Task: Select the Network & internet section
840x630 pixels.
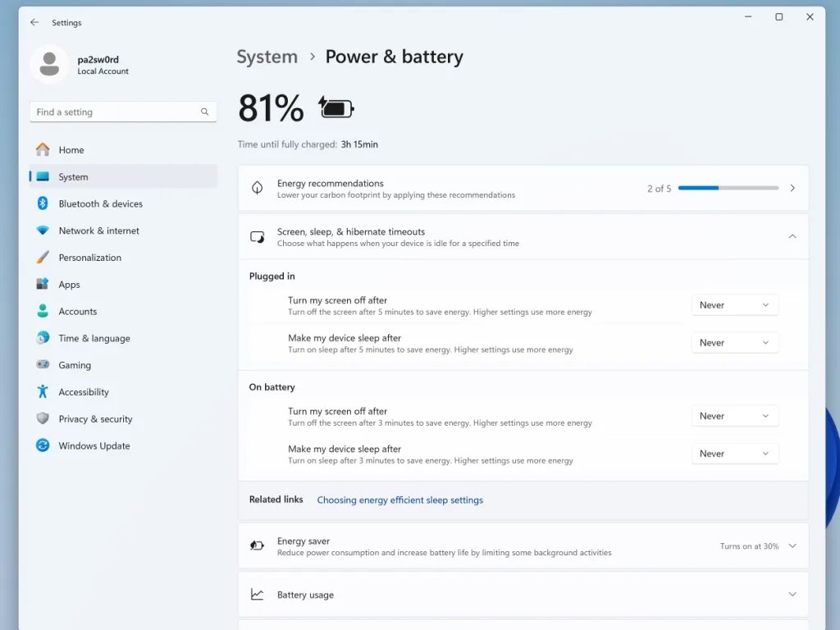Action: [100, 231]
